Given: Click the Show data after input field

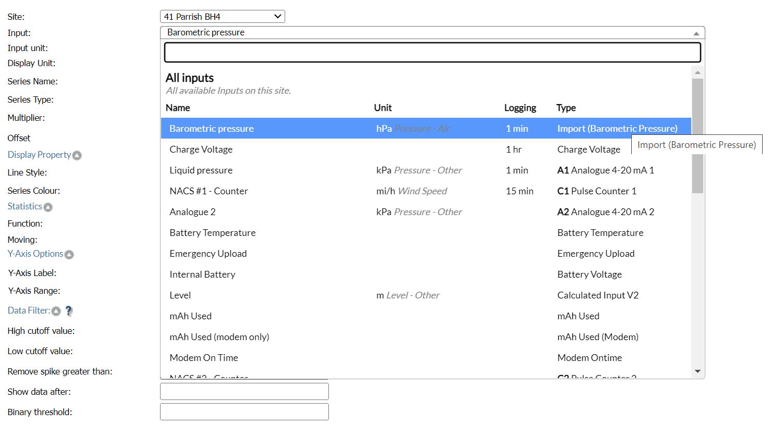Looking at the screenshot, I should click(244, 392).
